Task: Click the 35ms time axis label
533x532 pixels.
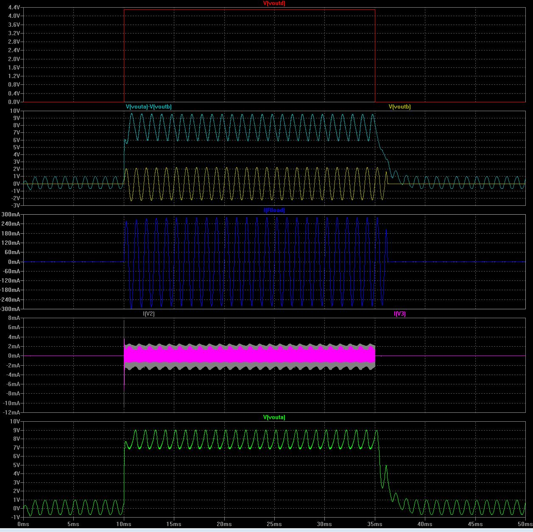Action: (x=375, y=524)
